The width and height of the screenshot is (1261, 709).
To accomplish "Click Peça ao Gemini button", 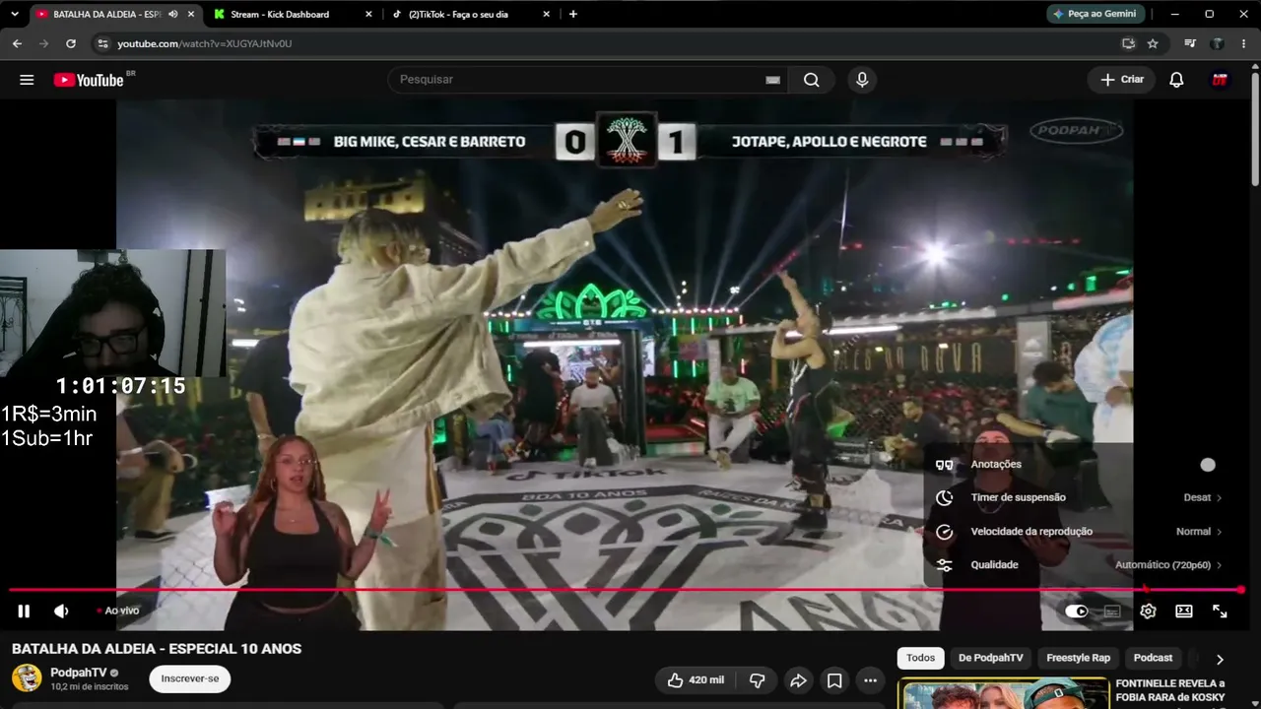I will pos(1095,14).
